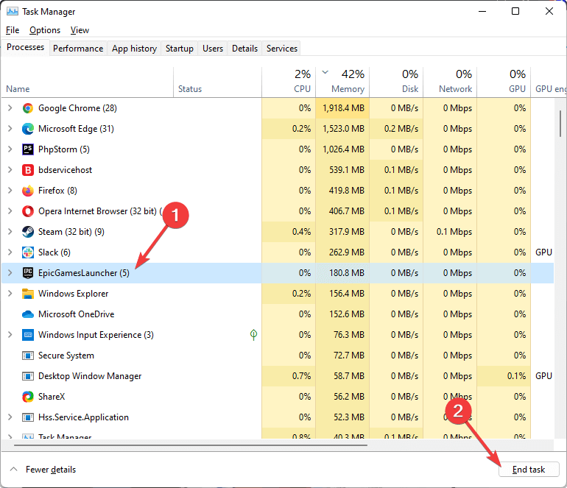Select the ShareX process name
This screenshot has height=488, width=567.
52,397
